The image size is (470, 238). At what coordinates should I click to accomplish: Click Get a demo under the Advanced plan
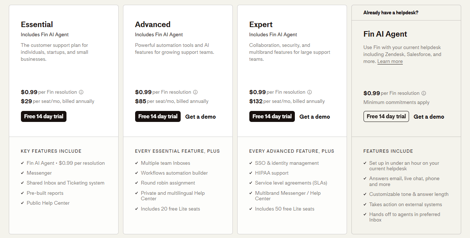click(200, 116)
